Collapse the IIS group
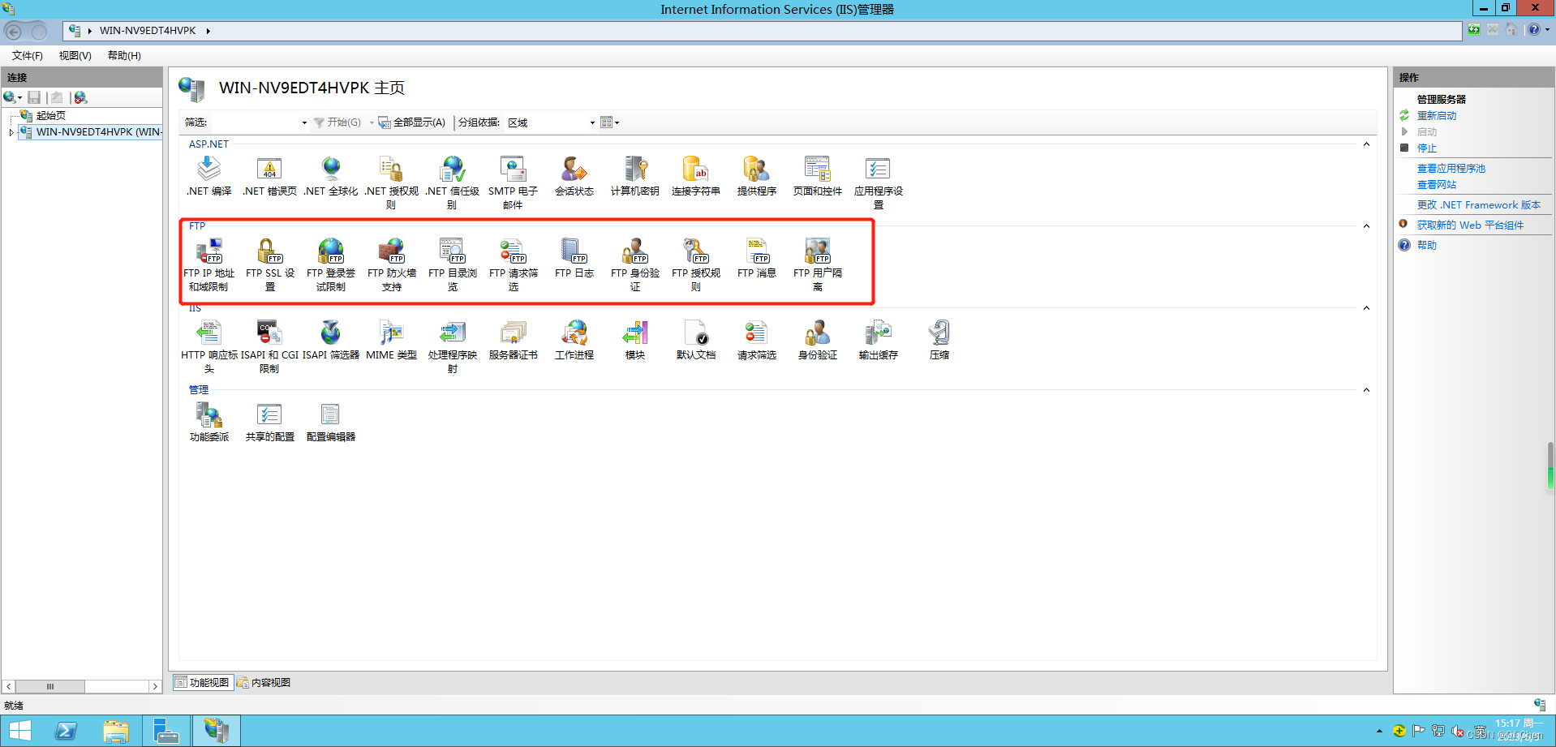 click(x=1366, y=308)
